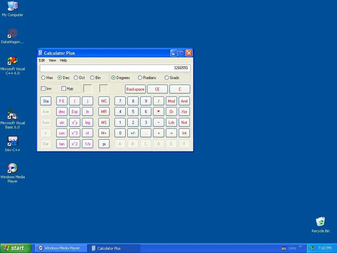The image size is (337, 253).
Task: Click the x^3 cube button
Action: pyautogui.click(x=75, y=133)
